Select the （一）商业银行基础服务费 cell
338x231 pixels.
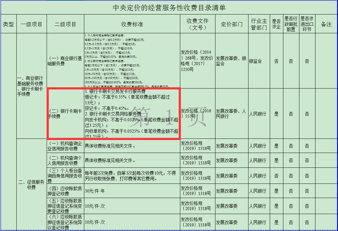pyautogui.click(x=65, y=61)
